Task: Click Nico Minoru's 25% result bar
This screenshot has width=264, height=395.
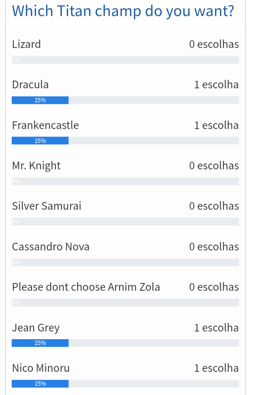Action: tap(40, 384)
